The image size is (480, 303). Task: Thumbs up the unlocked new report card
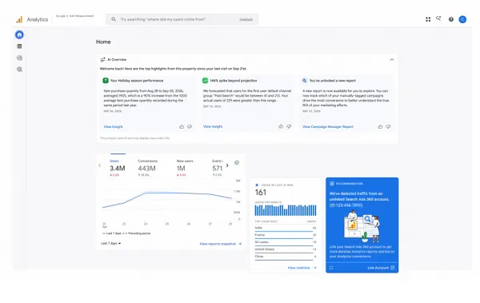pos(380,126)
